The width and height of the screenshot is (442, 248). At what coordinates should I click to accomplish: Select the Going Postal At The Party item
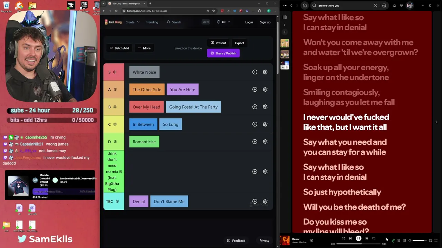pos(193,107)
